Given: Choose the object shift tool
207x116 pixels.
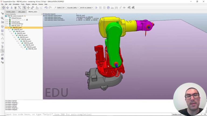Looking at the screenshot, I should [x=28, y=8].
